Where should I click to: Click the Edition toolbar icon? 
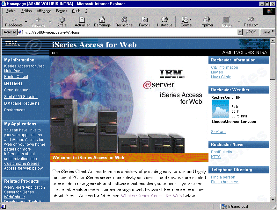coord(227,22)
